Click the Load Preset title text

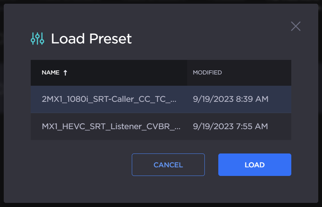click(91, 39)
